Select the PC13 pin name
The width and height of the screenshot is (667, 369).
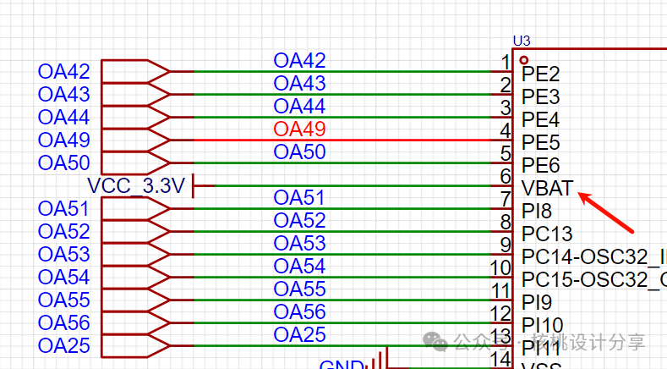click(x=547, y=234)
